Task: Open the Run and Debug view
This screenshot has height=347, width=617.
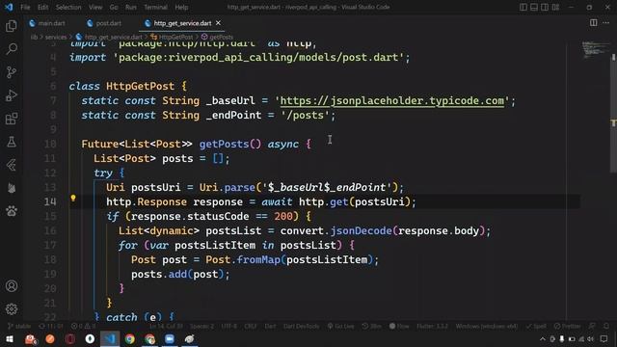Action: 12,95
